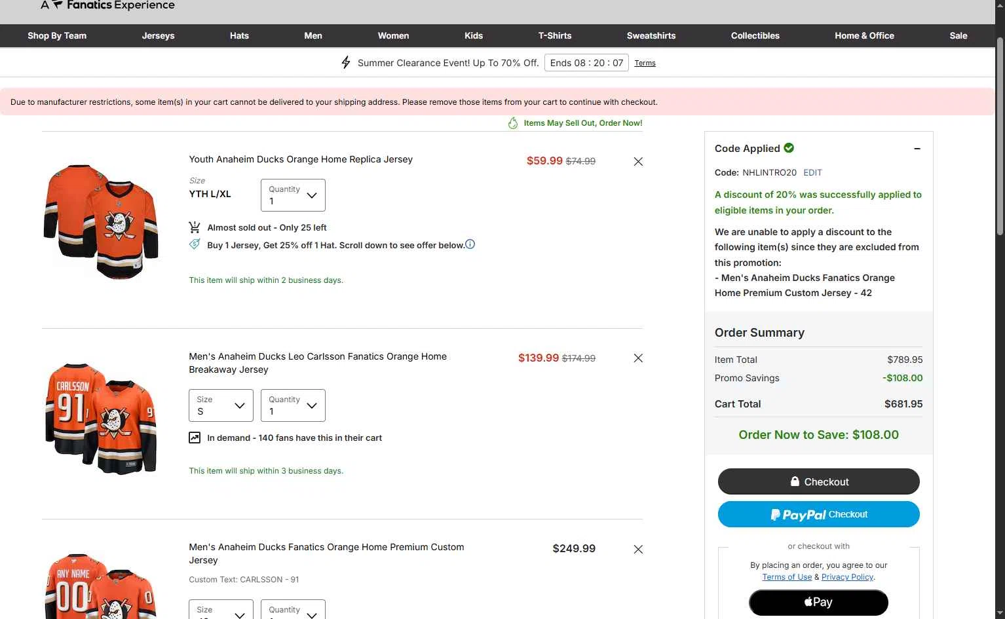
Task: Click the YTH L/XL size text
Action: click(210, 194)
